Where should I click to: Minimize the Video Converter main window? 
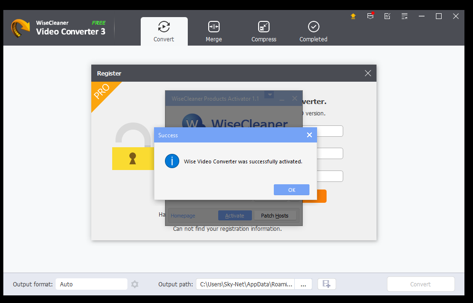point(422,16)
